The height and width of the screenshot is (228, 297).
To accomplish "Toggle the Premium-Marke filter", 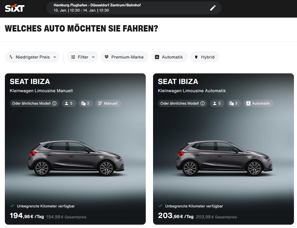I will point(124,57).
